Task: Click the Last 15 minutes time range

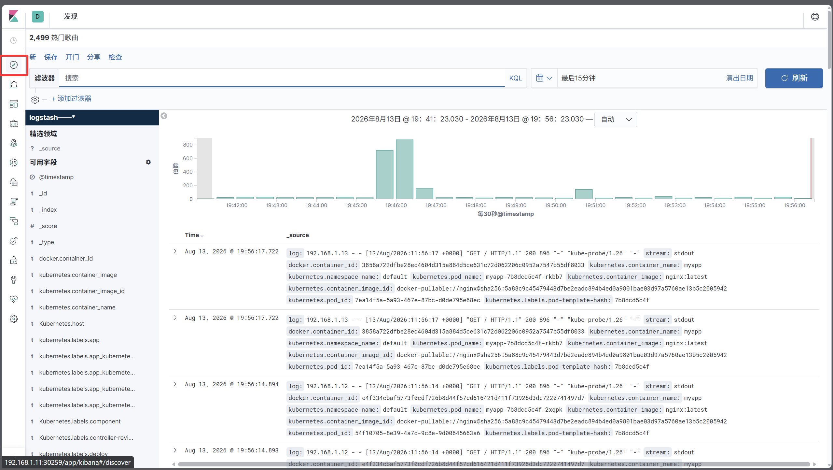Action: 578,78
